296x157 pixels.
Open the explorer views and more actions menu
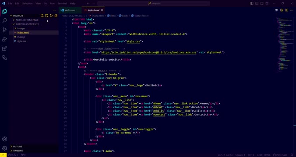[54, 10]
